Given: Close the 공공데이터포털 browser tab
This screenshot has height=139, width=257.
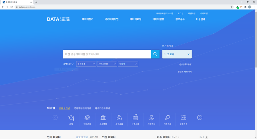Looking at the screenshot, I should (31, 2).
